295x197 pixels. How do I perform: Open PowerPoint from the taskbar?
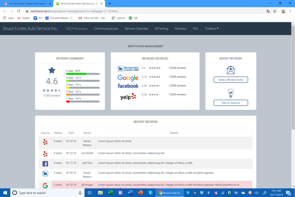pos(140,193)
